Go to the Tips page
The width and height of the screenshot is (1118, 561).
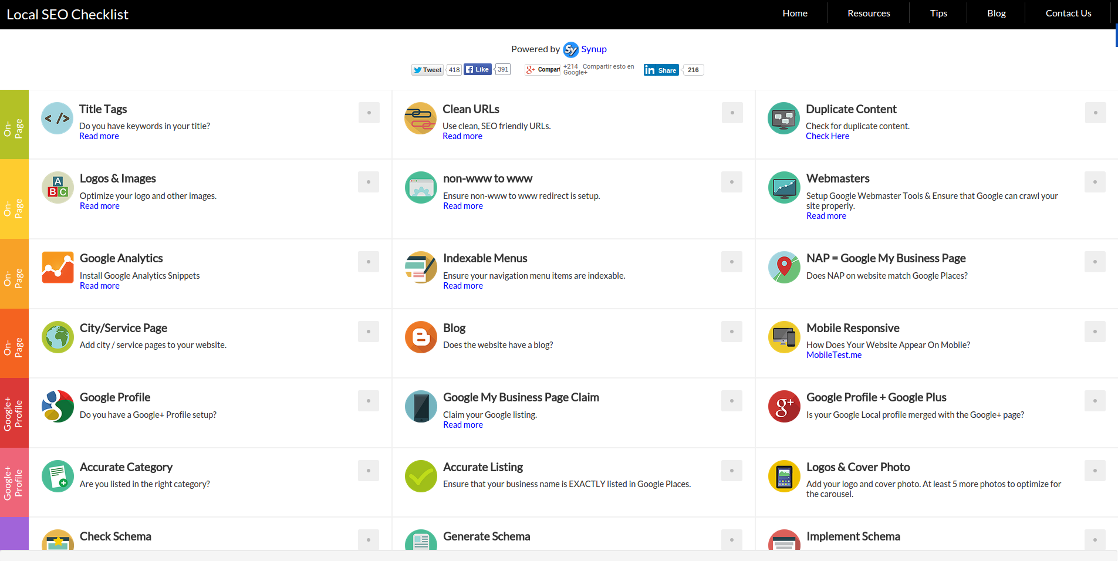coord(938,13)
